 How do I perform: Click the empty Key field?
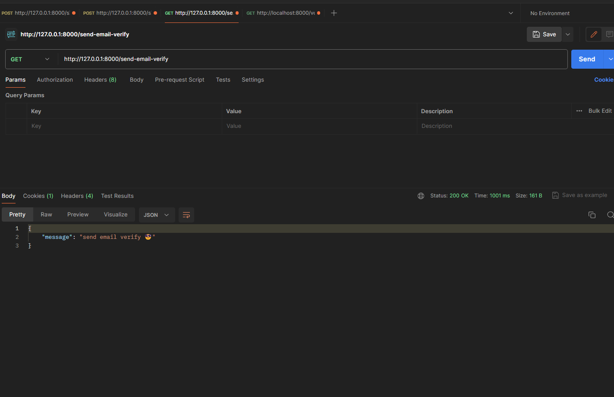pos(124,126)
